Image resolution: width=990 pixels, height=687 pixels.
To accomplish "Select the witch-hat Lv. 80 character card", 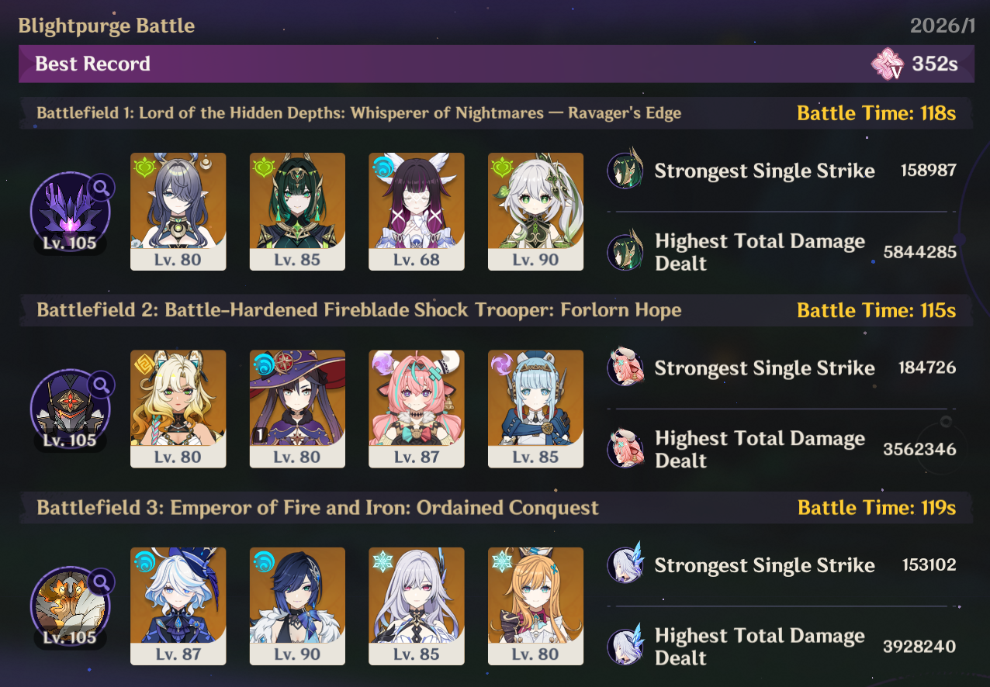I will click(297, 409).
